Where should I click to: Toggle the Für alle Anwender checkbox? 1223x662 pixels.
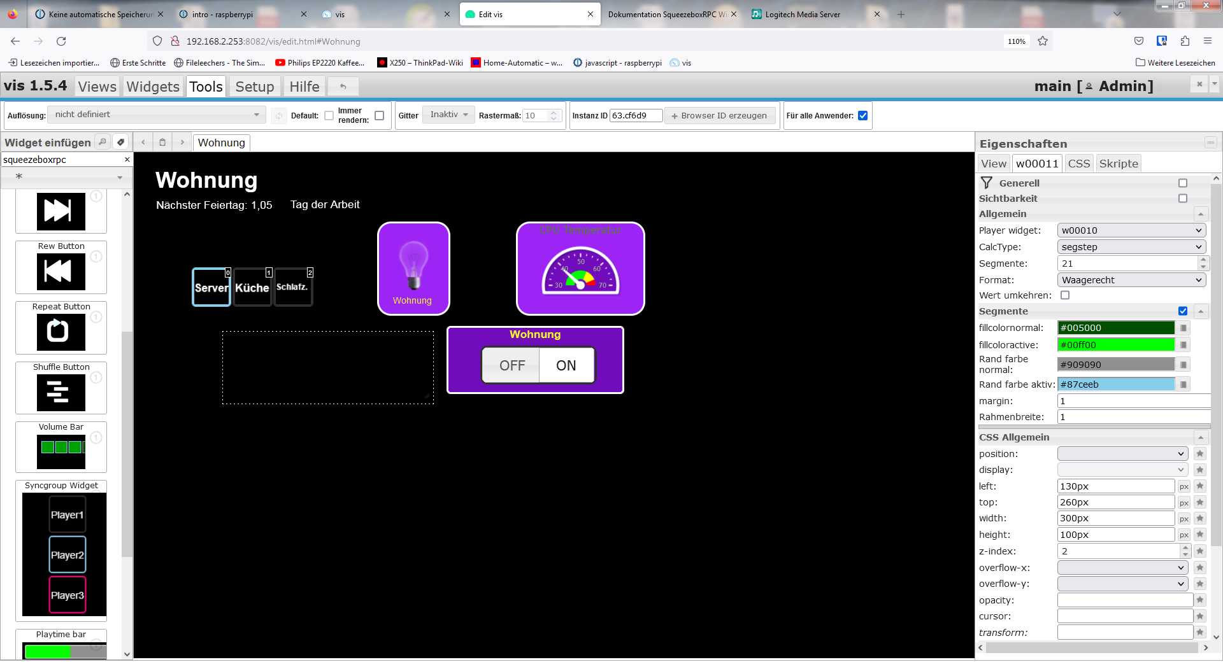[862, 116]
